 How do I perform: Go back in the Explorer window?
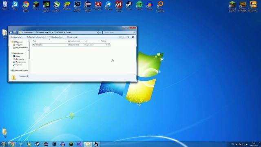[11, 32]
